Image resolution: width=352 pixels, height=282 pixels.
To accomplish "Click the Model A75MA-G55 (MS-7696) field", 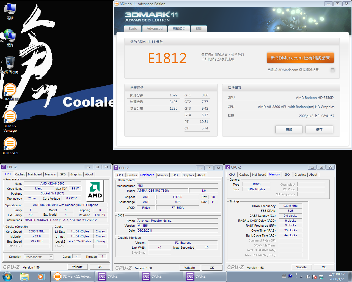I will [x=163, y=191].
